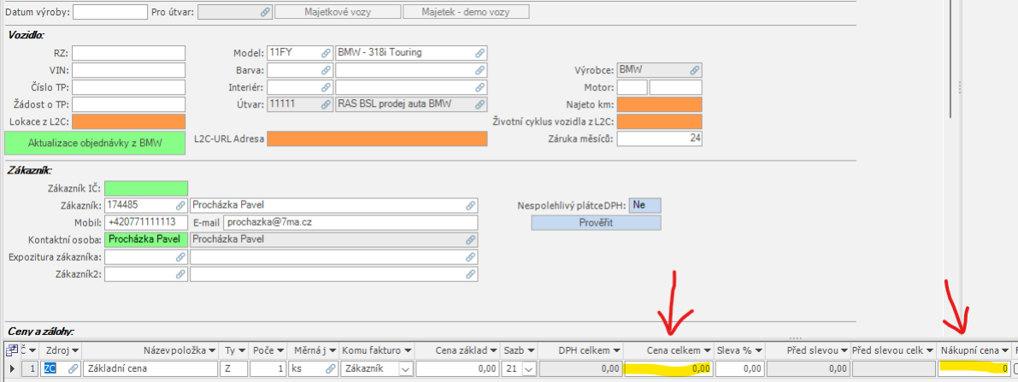
Task: Open lookup icon in the Výrobce field
Action: coord(695,70)
